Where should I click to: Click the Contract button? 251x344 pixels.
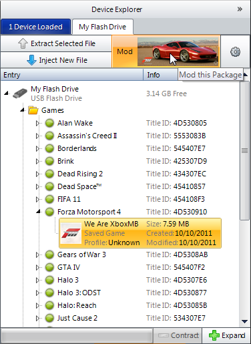[x=178, y=335]
